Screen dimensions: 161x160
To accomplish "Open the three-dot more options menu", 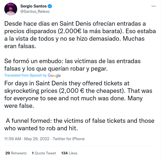I will click(x=153, y=6).
